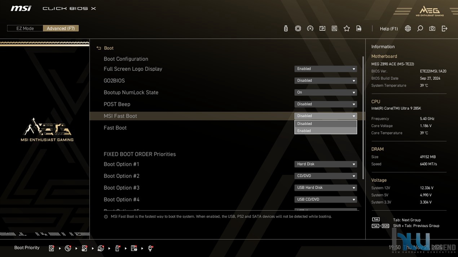Click motherboard name MEG Z890 ACE (MS-7E22)
Viewport: 458px width, 257px height.
point(393,64)
